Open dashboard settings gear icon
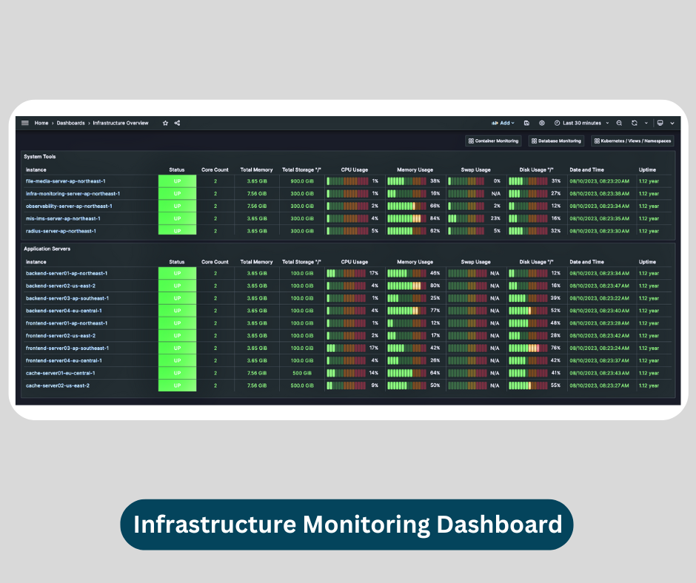 pos(542,123)
